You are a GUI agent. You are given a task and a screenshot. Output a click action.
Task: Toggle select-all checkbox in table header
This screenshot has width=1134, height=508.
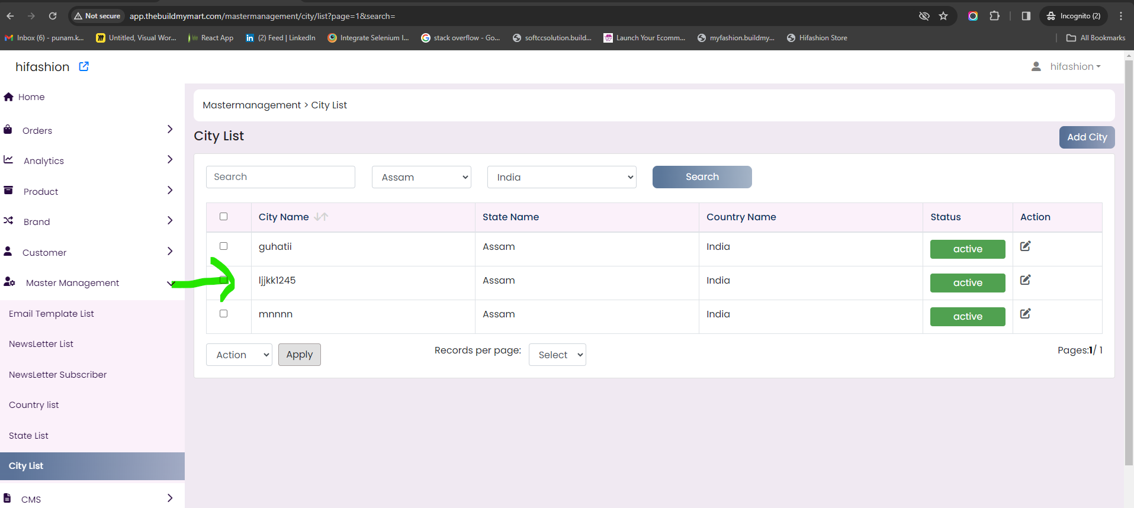223,216
